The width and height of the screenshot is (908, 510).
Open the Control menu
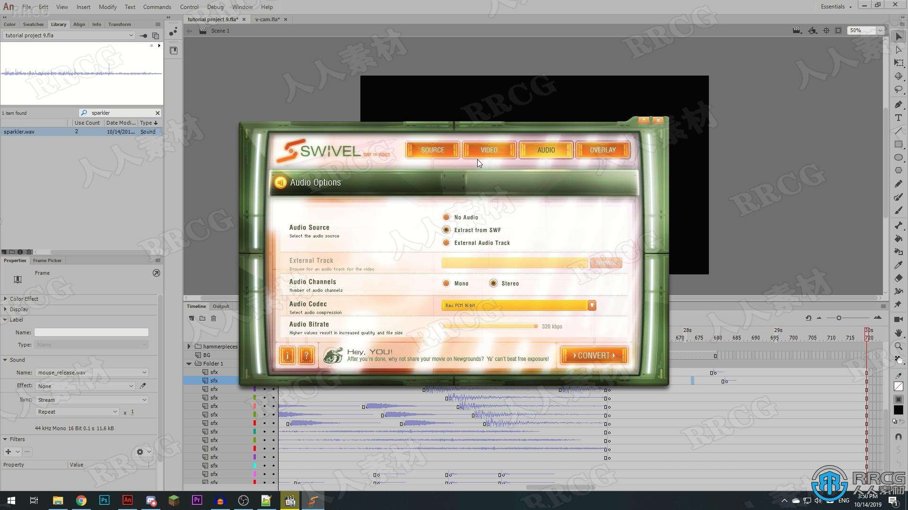coord(189,7)
